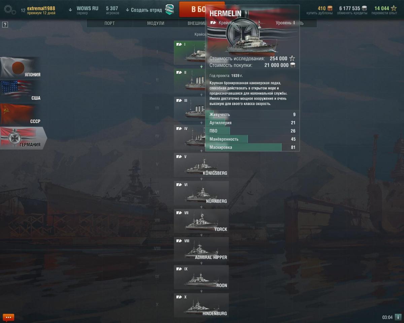Switch to the ПОРТ tab
The width and height of the screenshot is (404, 323).
point(109,23)
